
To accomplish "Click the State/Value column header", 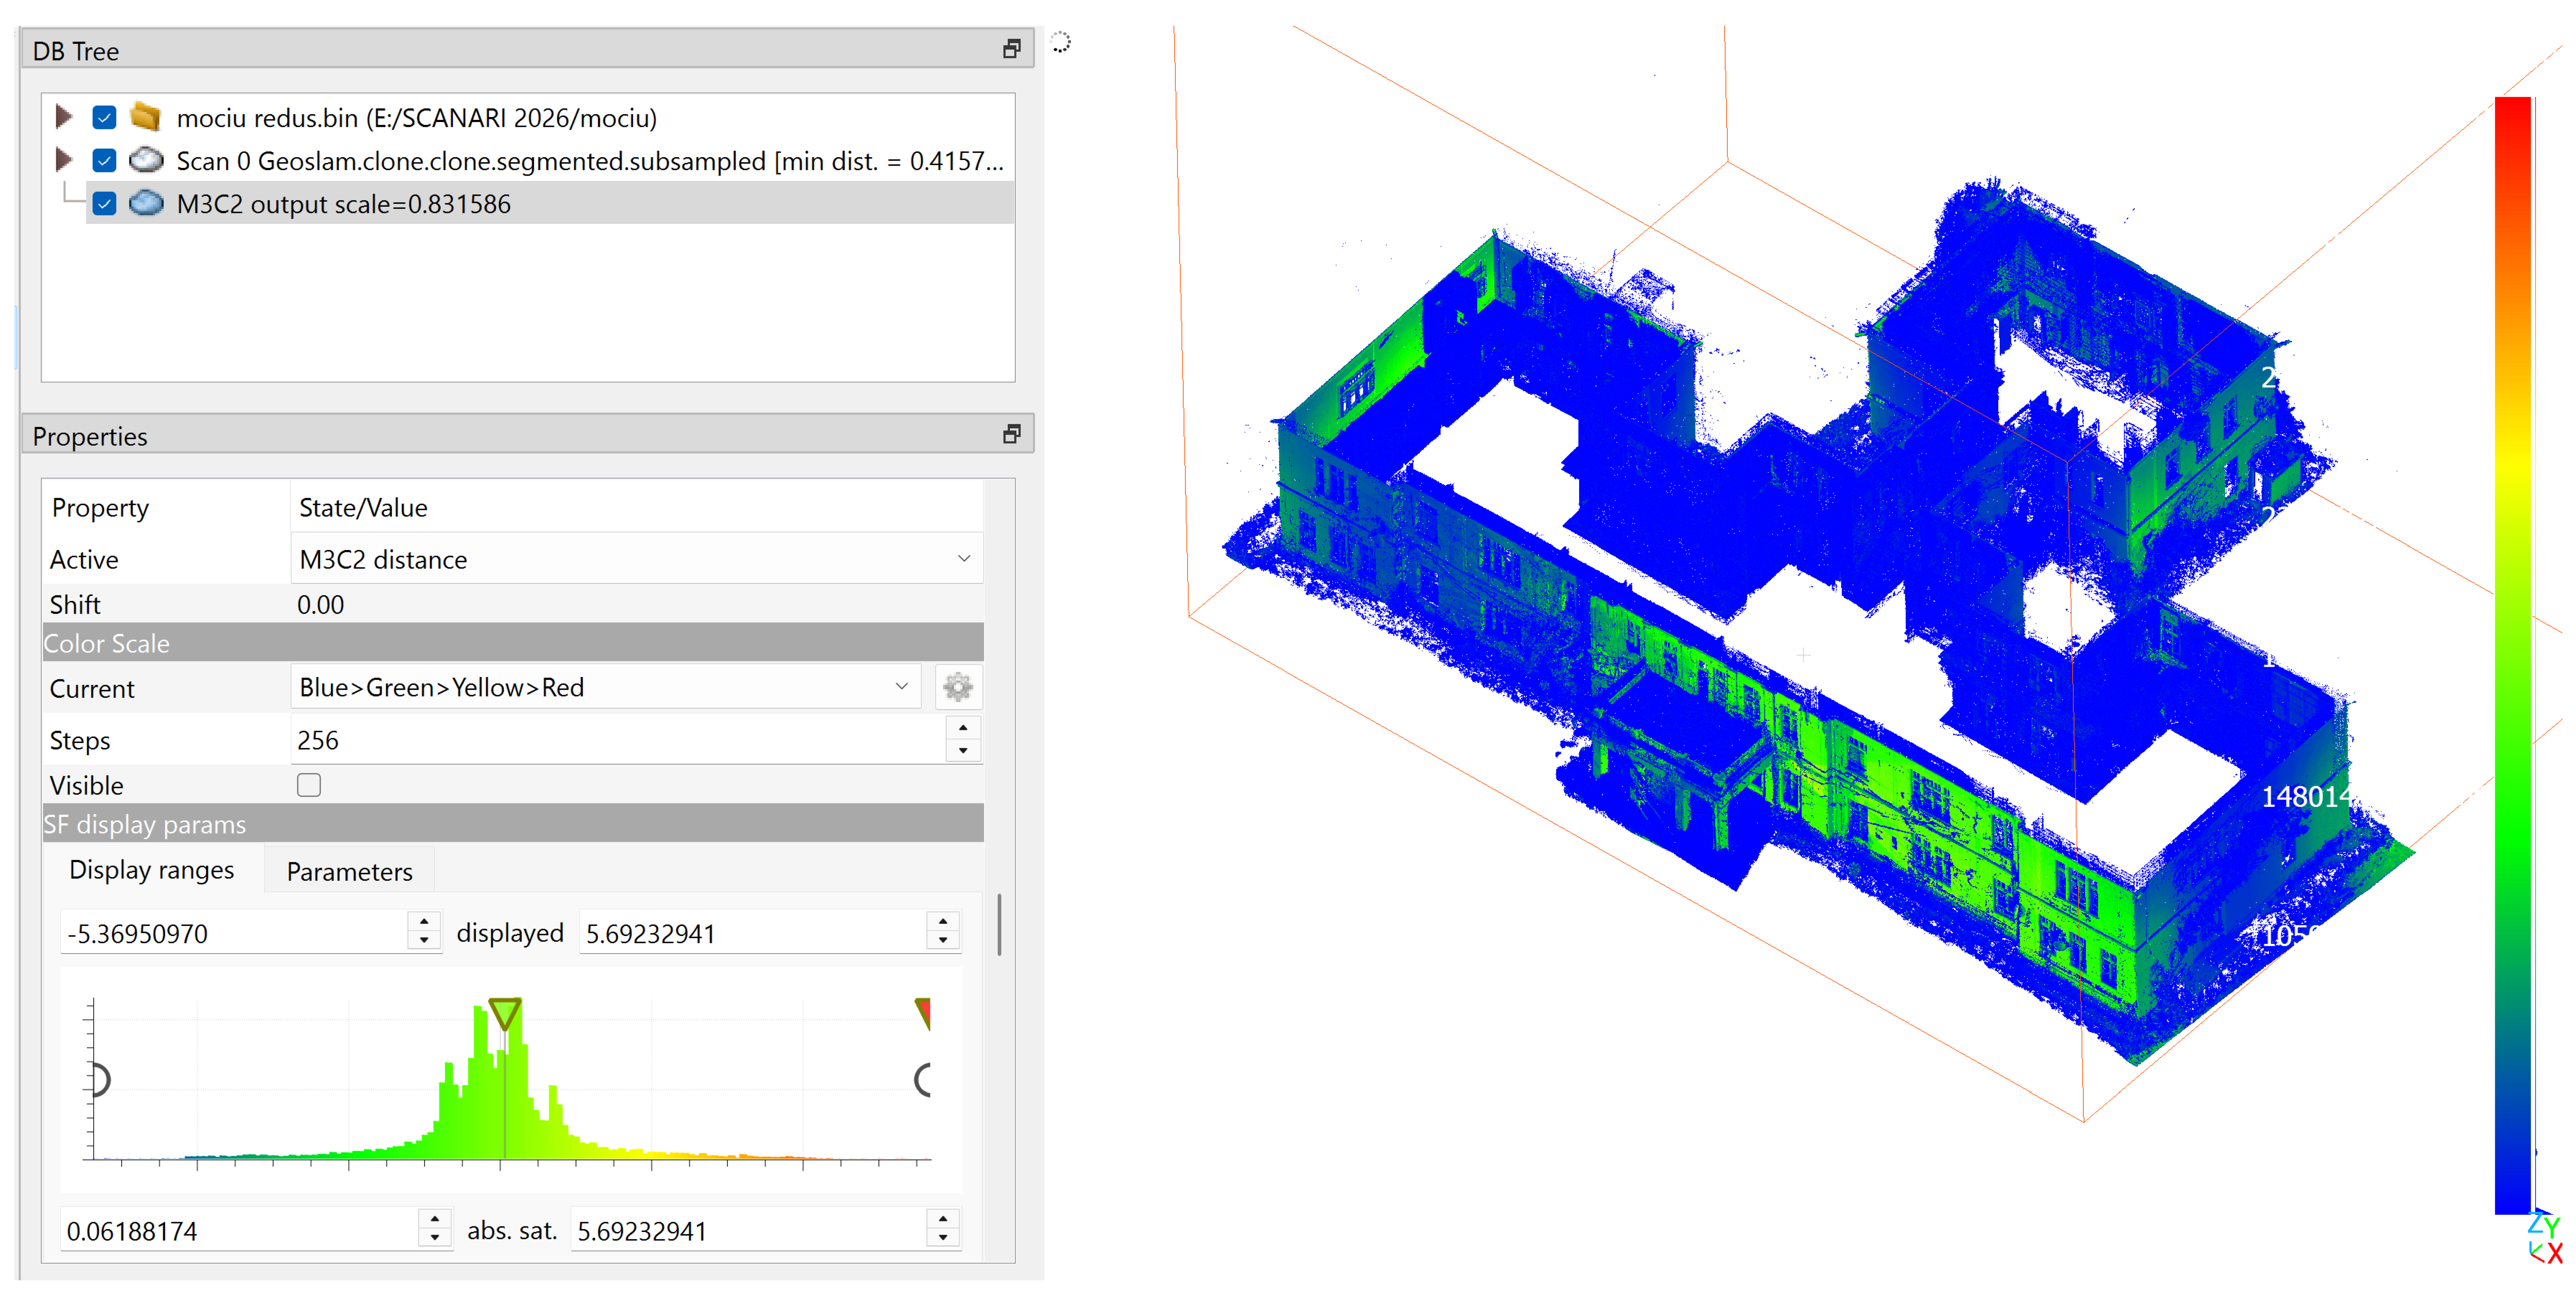I will point(363,508).
